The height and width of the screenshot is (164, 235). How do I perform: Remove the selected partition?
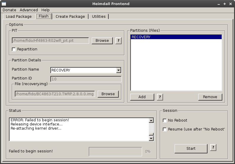pyautogui.click(x=210, y=97)
